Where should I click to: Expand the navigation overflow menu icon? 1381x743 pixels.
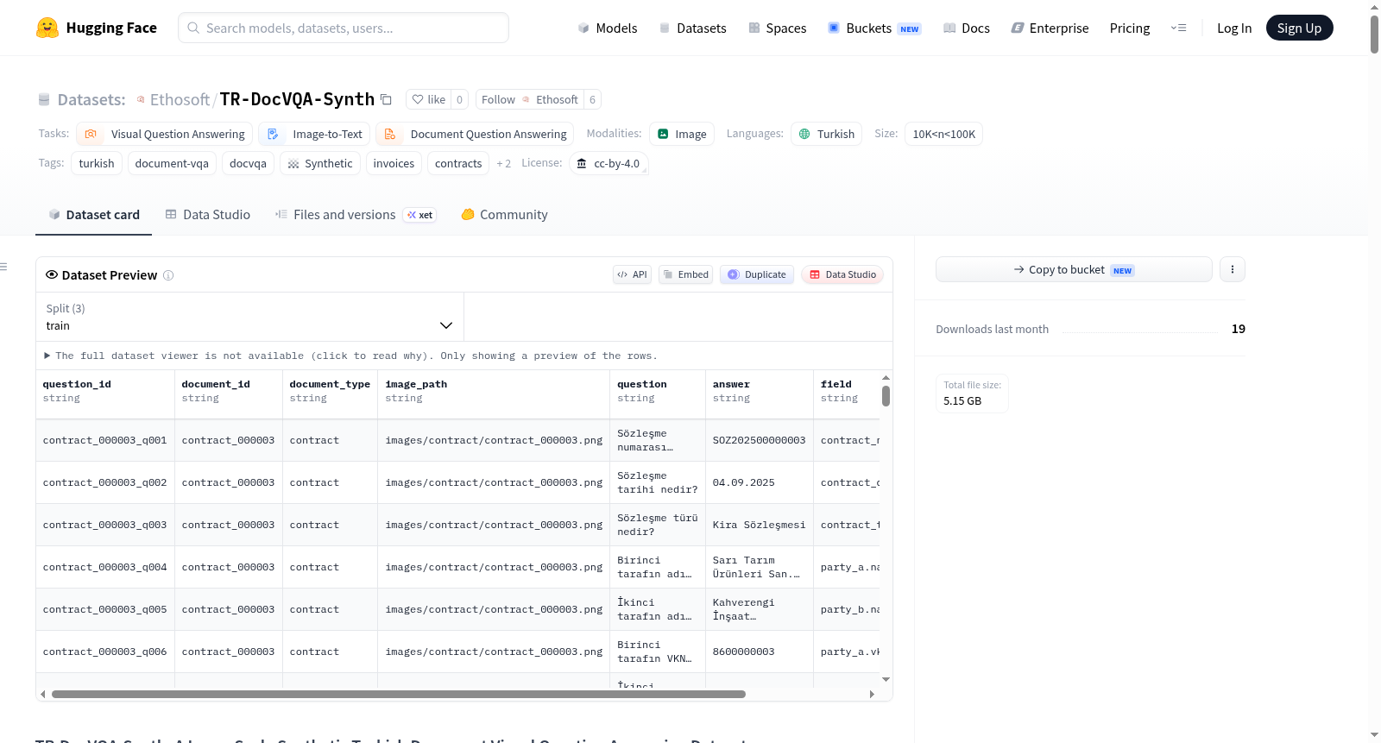click(x=1178, y=28)
